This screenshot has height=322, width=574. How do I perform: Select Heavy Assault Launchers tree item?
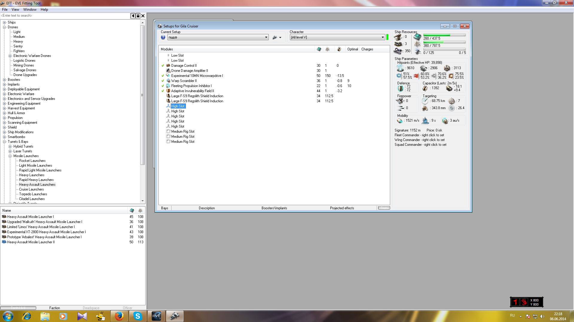(x=37, y=185)
